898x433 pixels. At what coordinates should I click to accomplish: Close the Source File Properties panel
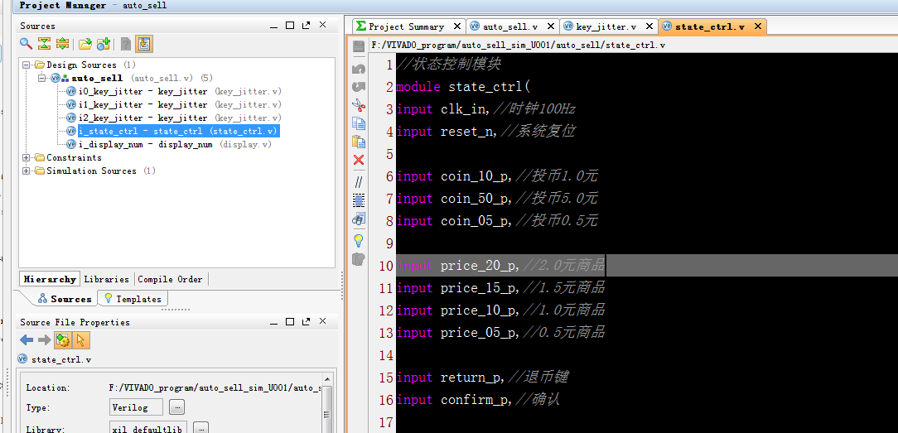tap(322, 321)
